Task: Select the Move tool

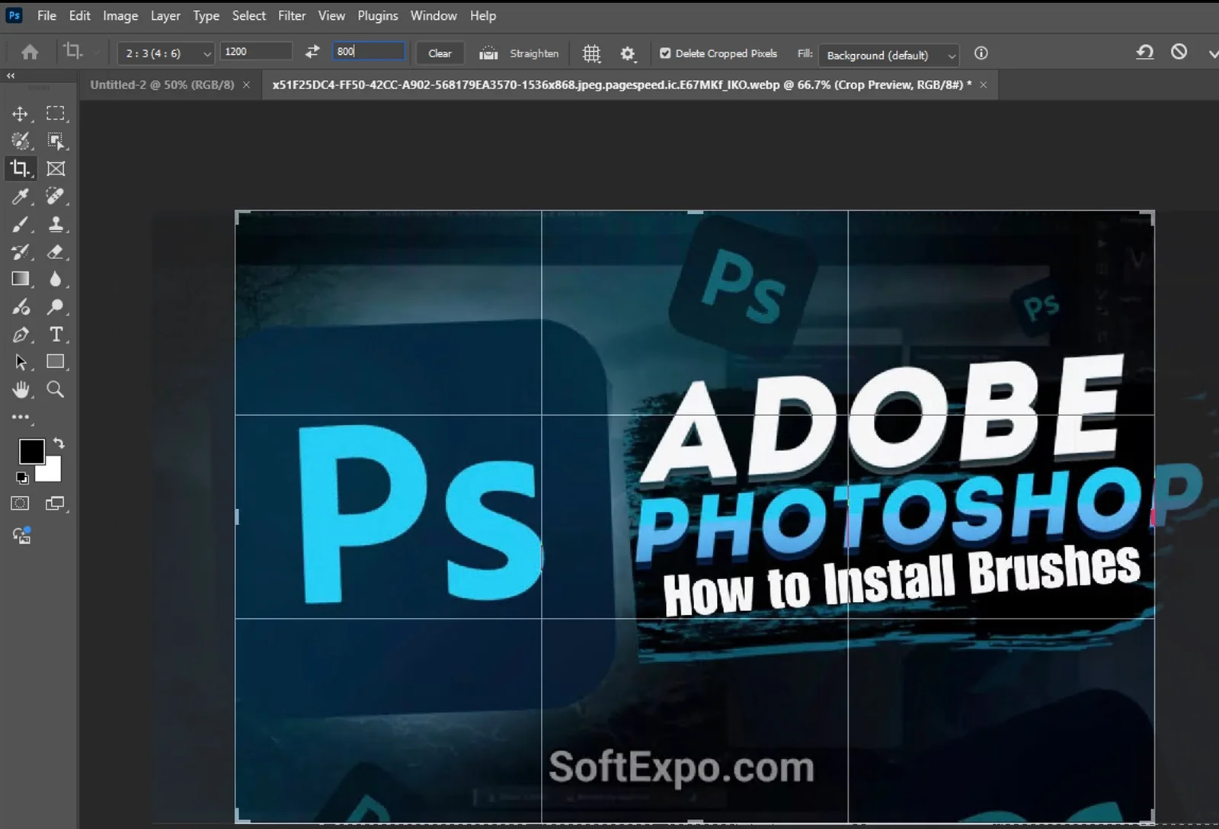Action: coord(21,113)
